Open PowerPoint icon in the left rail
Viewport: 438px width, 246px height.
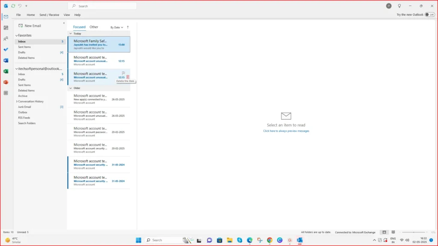[x=6, y=82]
